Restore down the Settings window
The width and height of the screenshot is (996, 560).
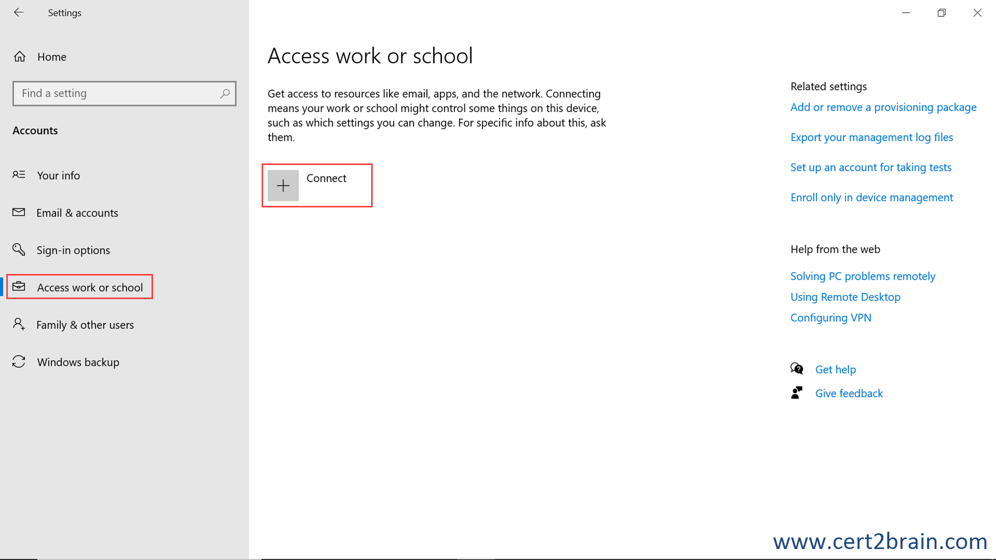[x=941, y=13]
